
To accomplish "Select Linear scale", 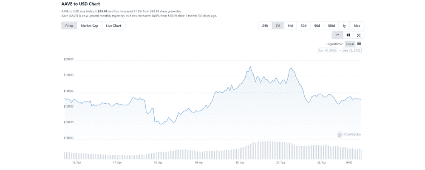I will (x=350, y=44).
